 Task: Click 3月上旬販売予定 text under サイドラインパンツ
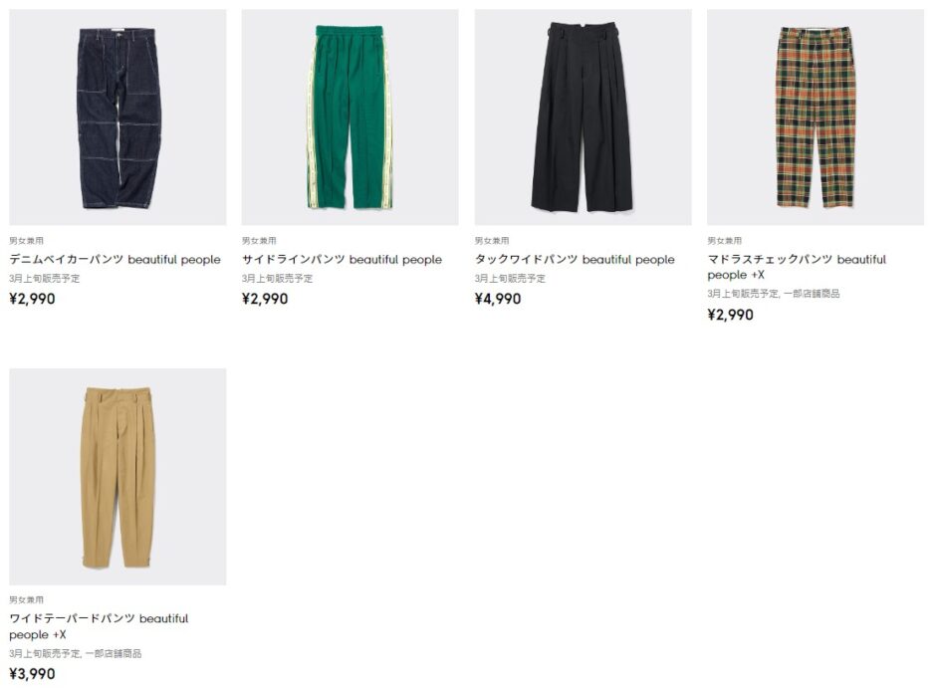coord(277,279)
